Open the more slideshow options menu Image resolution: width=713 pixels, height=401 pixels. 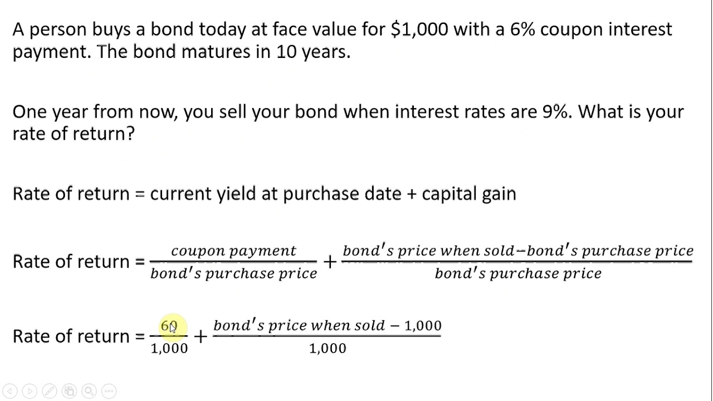click(x=109, y=391)
